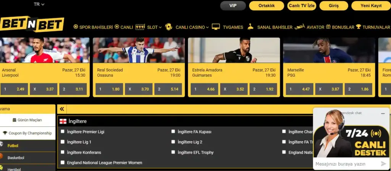
Task: Click the Giriş login button
Action: click(x=334, y=6)
